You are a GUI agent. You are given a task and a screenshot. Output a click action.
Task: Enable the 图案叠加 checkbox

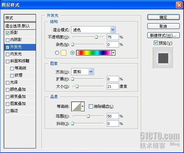7,104
